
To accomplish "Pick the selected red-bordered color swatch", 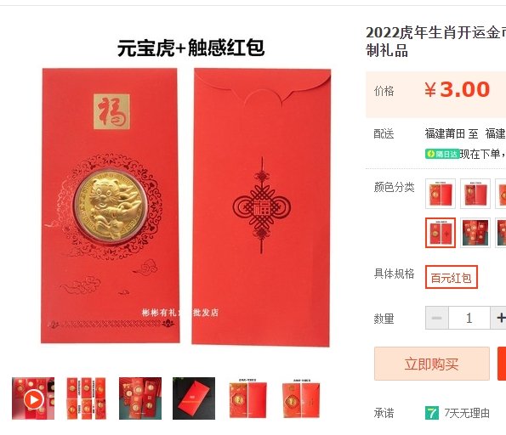I will tap(441, 233).
